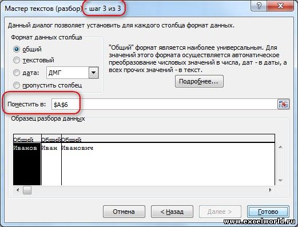
Task: Click the horizontal scroll right arrow
Action: click(x=271, y=190)
